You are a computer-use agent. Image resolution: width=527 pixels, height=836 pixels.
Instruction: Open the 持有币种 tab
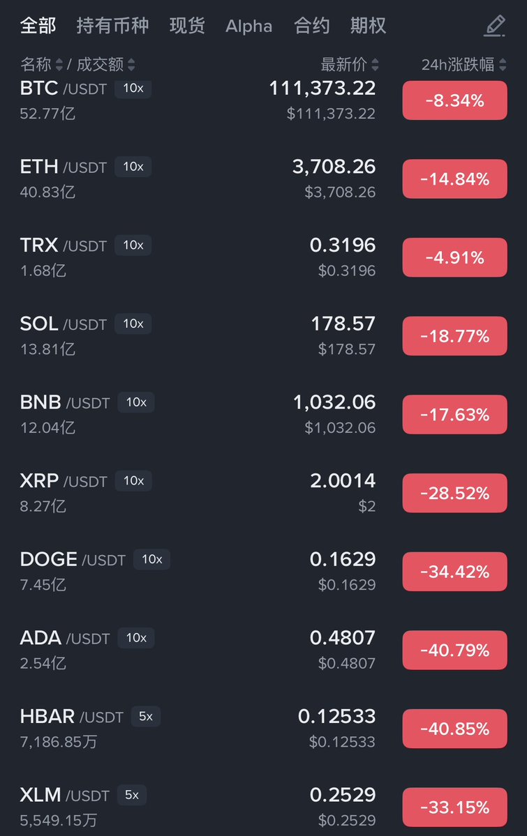(x=112, y=26)
